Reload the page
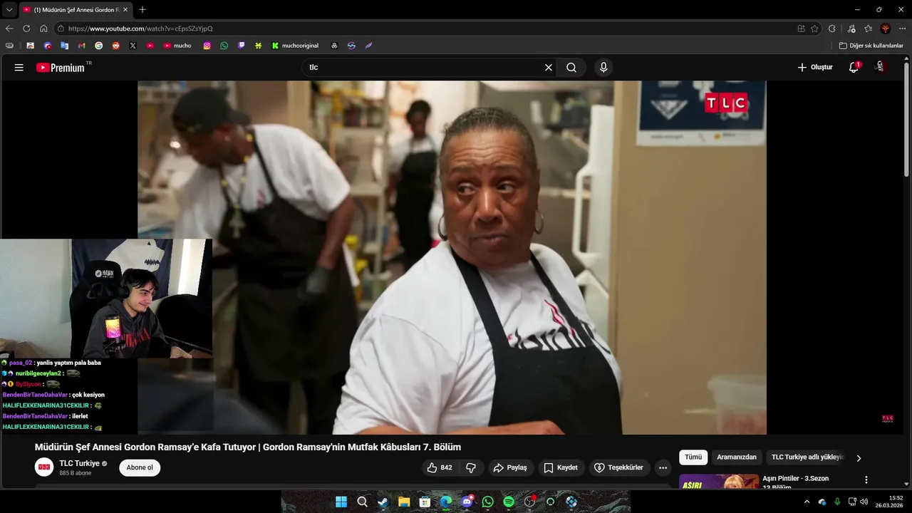Screen dimensions: 912x513 (26, 28)
